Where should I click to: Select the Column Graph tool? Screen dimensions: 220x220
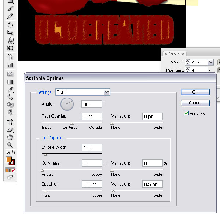point(10,65)
